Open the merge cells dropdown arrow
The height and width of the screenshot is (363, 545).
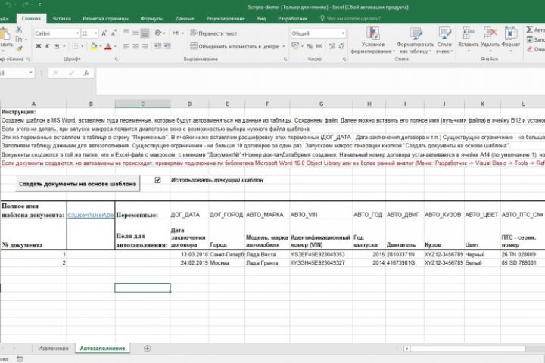tap(284, 46)
